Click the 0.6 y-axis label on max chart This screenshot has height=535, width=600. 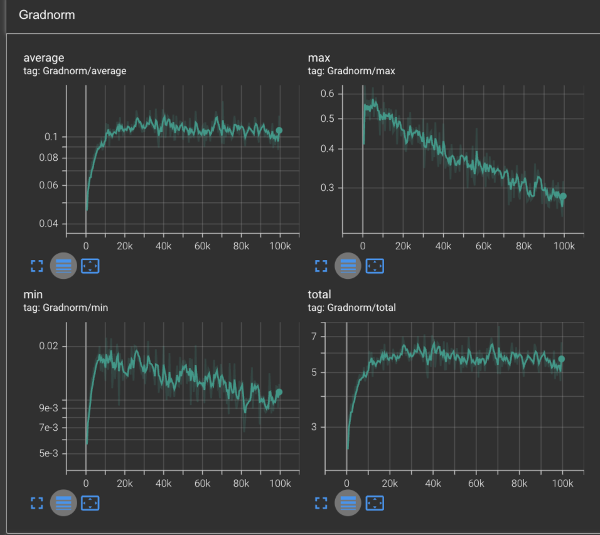point(327,94)
